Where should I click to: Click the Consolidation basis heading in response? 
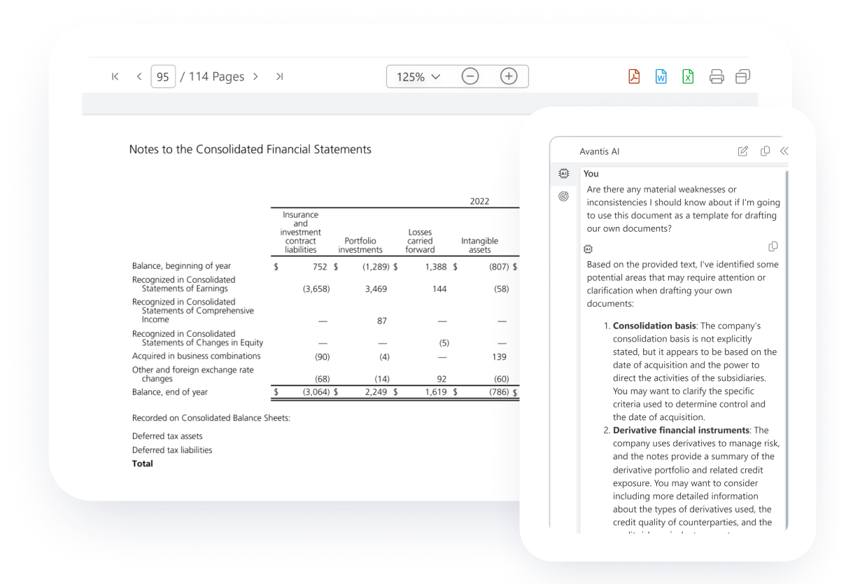[x=654, y=326]
